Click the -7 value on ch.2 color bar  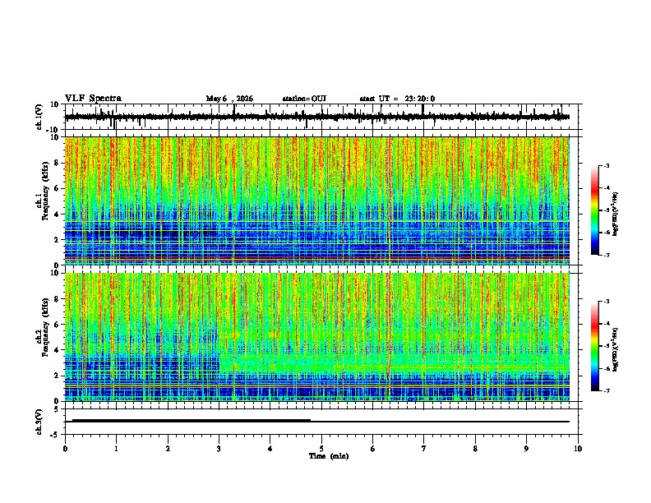click(606, 390)
